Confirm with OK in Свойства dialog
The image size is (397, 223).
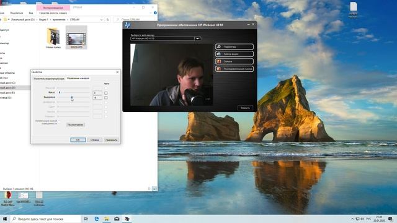78,140
